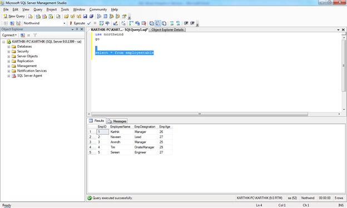
Task: Save the query with the floppy disk icon
Action: tap(85, 16)
